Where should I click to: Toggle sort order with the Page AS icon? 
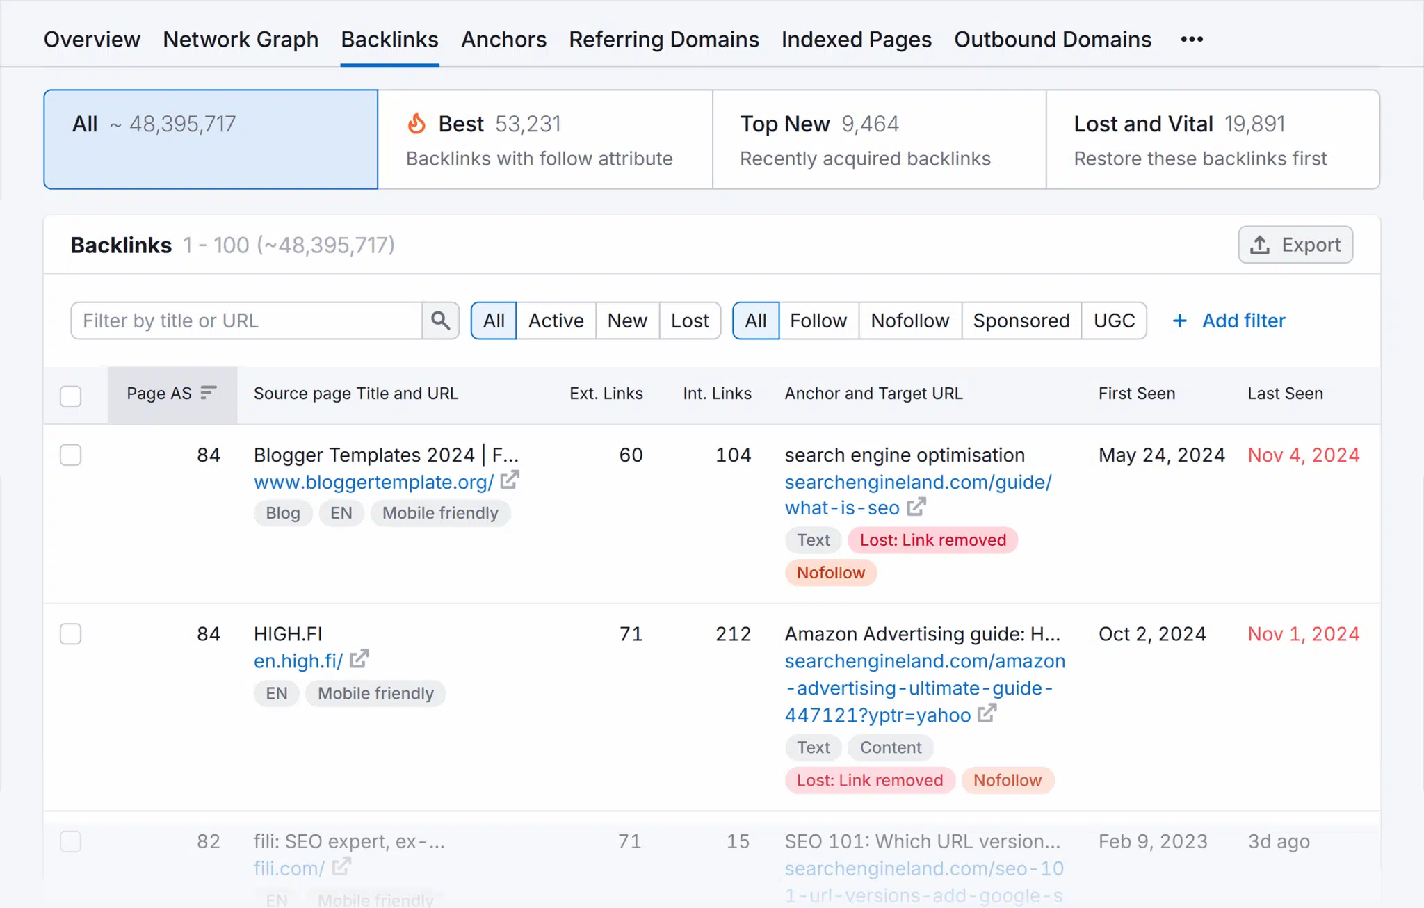[207, 393]
